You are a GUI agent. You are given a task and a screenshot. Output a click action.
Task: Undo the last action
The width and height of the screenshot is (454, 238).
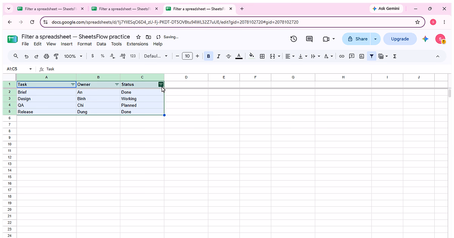tap(26, 56)
